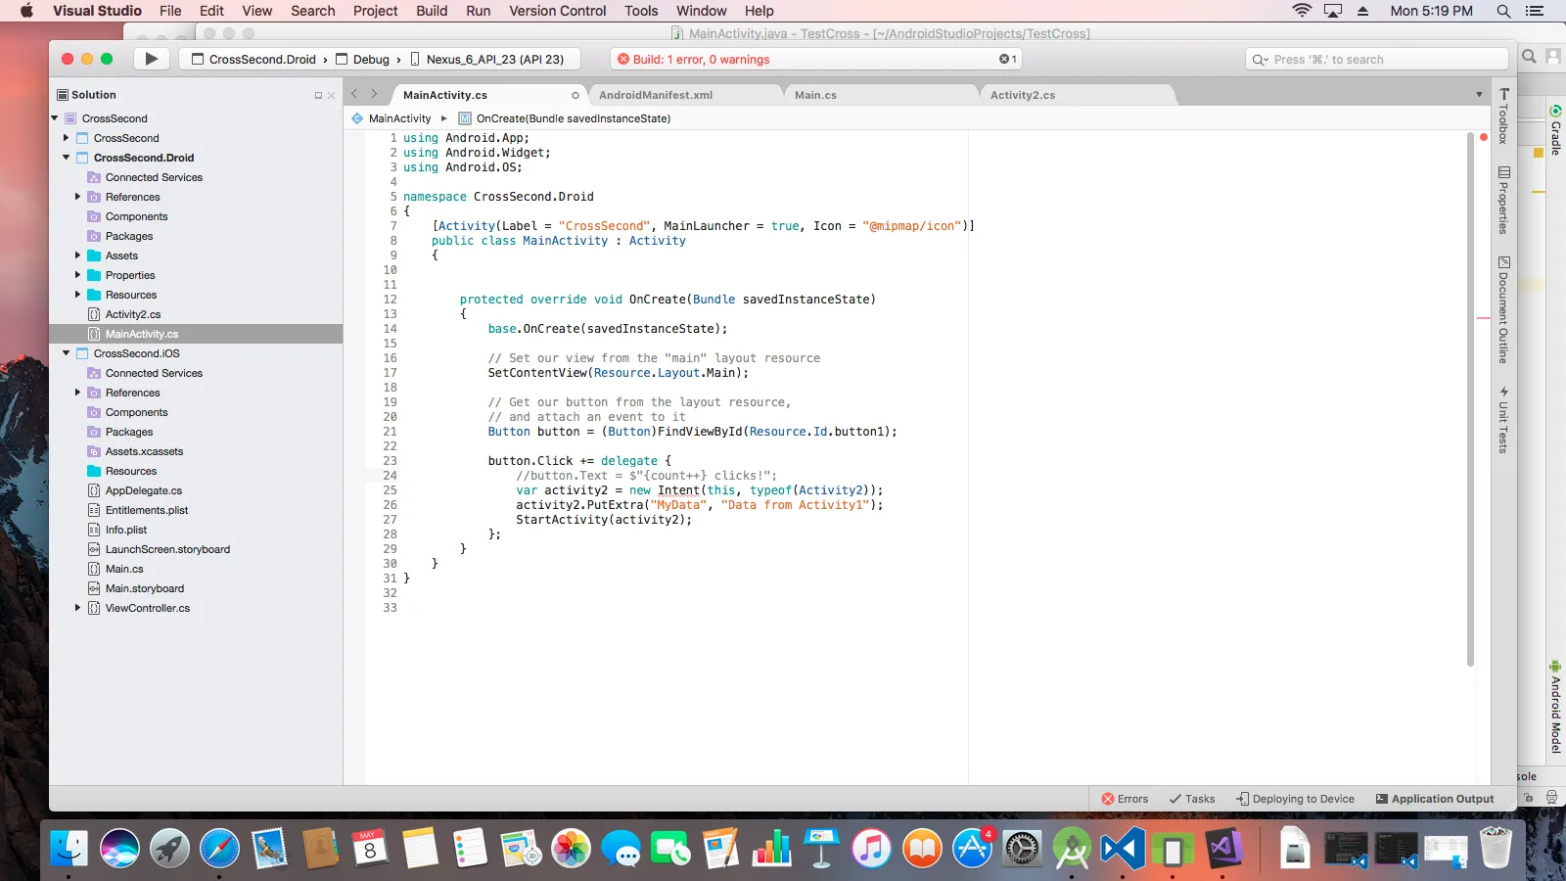
Task: Select Activity2.cs in the Solution tree
Action: pos(133,314)
